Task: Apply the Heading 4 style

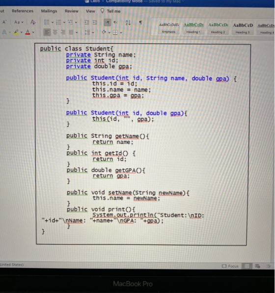Action: point(266,27)
